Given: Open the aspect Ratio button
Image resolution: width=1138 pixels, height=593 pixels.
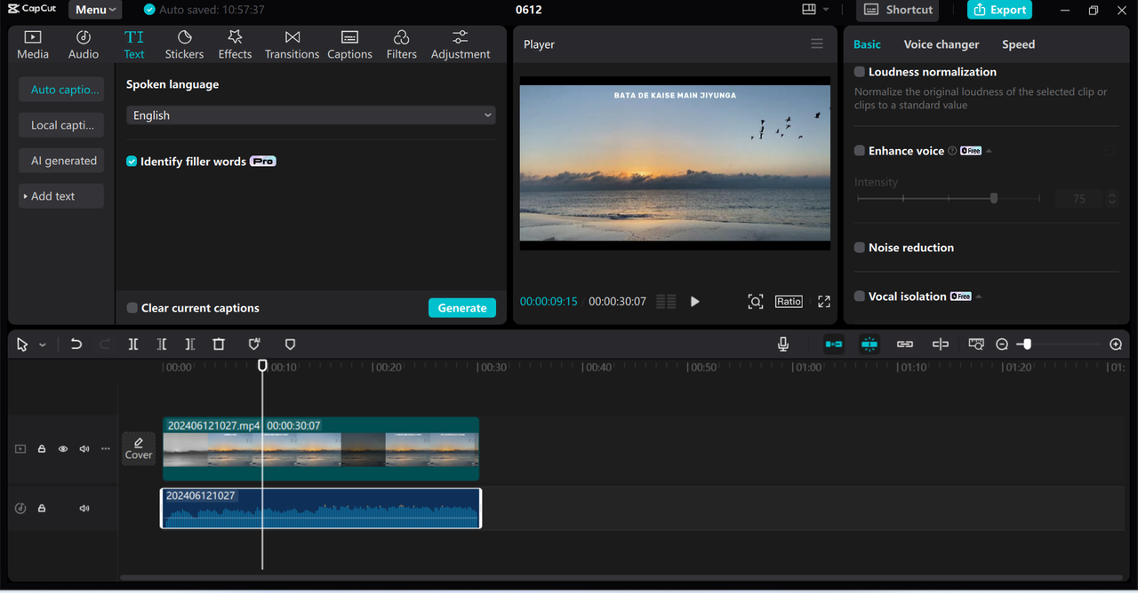Looking at the screenshot, I should (x=789, y=302).
